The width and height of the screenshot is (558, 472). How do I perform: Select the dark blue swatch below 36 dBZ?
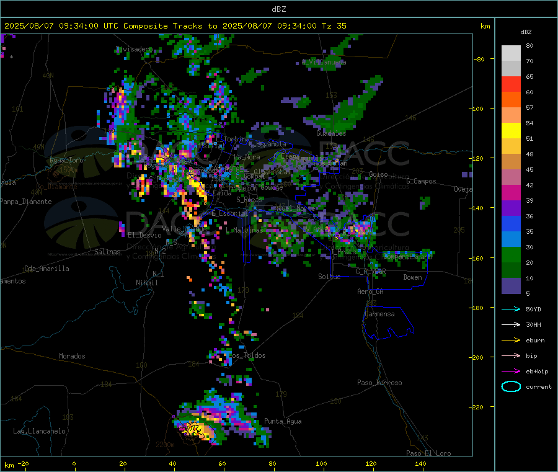(511, 224)
